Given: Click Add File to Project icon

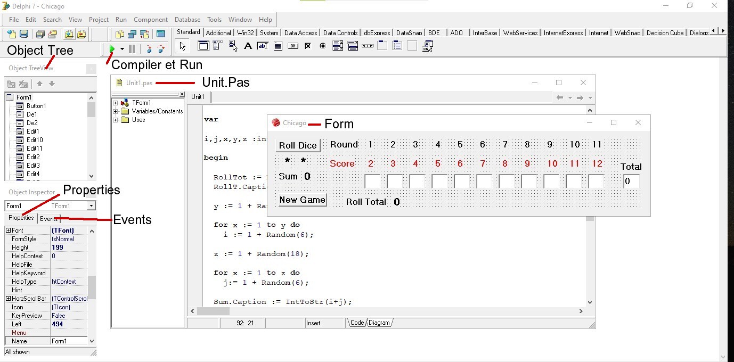Looking at the screenshot, I should [69, 34].
